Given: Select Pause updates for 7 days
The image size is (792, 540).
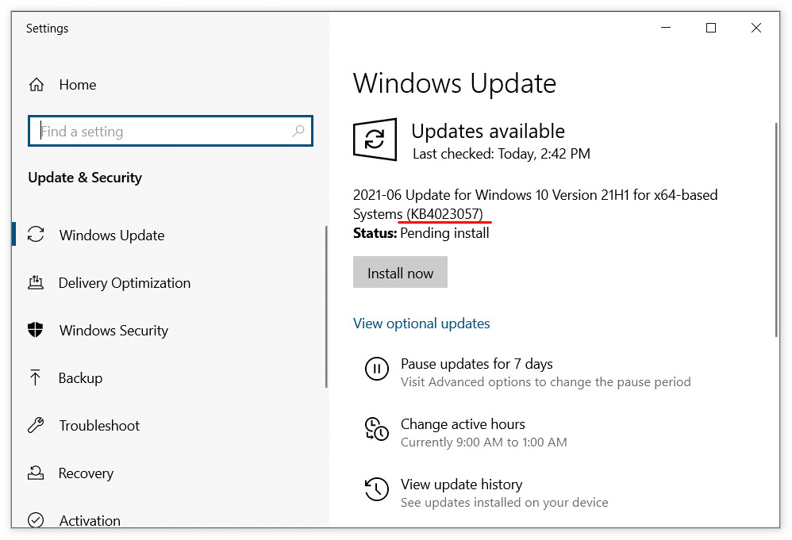Looking at the screenshot, I should 476,364.
